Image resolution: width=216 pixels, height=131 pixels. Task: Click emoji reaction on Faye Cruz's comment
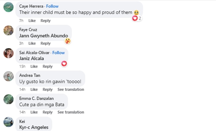coord(68,41)
